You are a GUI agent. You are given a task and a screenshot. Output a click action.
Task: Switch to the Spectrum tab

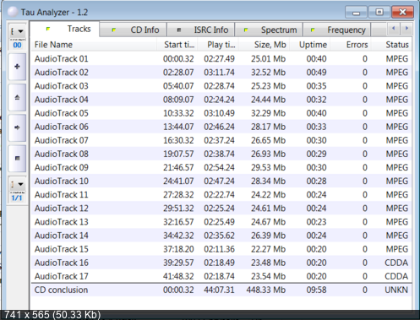coord(269,30)
